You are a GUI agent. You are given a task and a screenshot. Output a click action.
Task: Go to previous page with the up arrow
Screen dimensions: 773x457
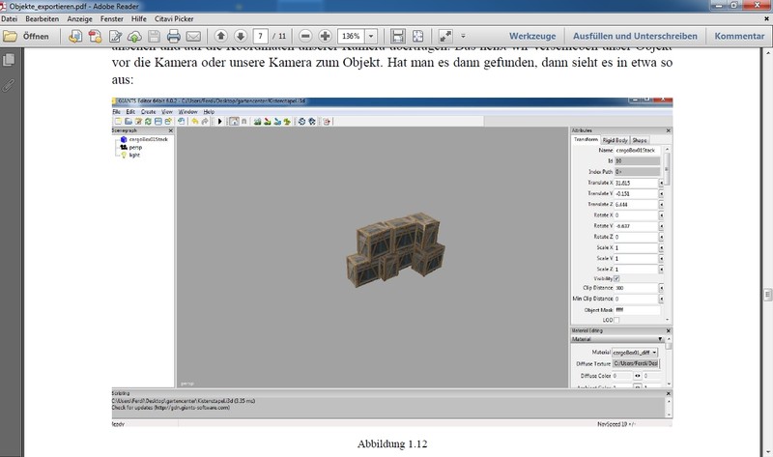point(219,37)
